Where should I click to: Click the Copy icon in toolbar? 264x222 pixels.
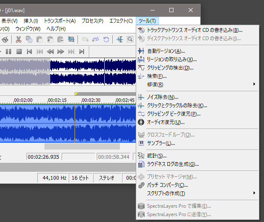pyautogui.click(x=29, y=39)
